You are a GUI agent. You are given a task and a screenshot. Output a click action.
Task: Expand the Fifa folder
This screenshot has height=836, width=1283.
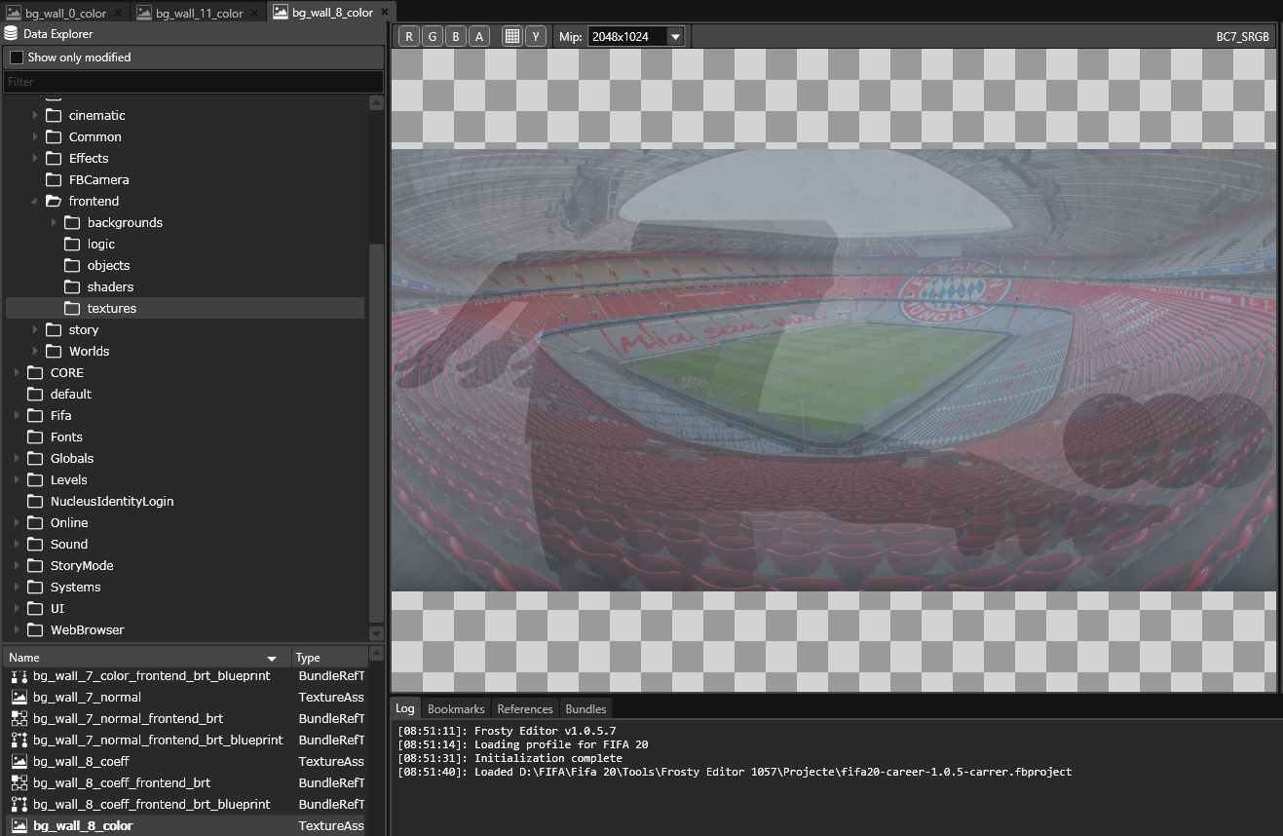click(x=17, y=415)
